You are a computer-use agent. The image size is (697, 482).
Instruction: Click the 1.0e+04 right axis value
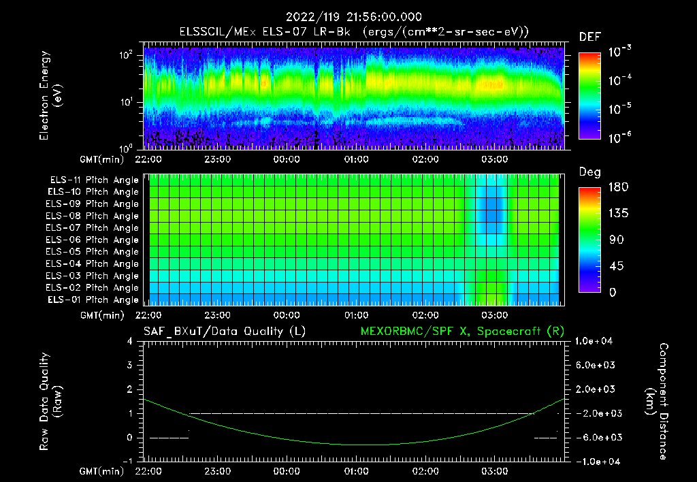tap(594, 341)
